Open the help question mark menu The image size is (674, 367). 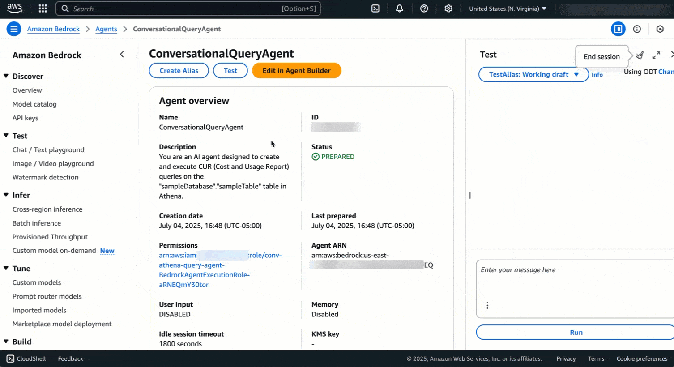(x=424, y=9)
